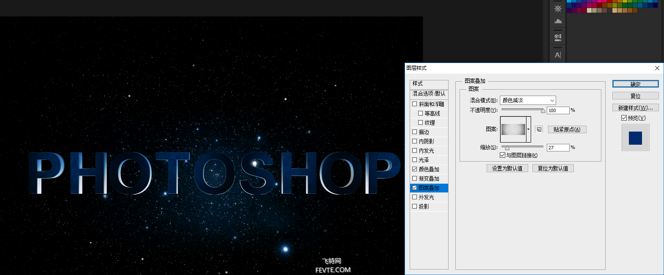Click the 不透明度 value input field

557,110
